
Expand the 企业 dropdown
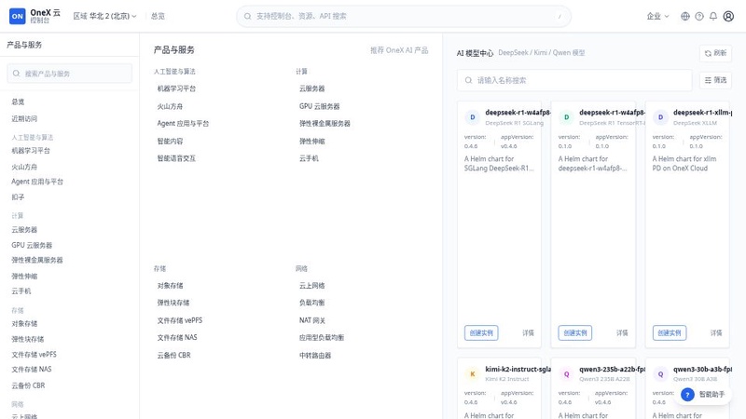pyautogui.click(x=657, y=16)
